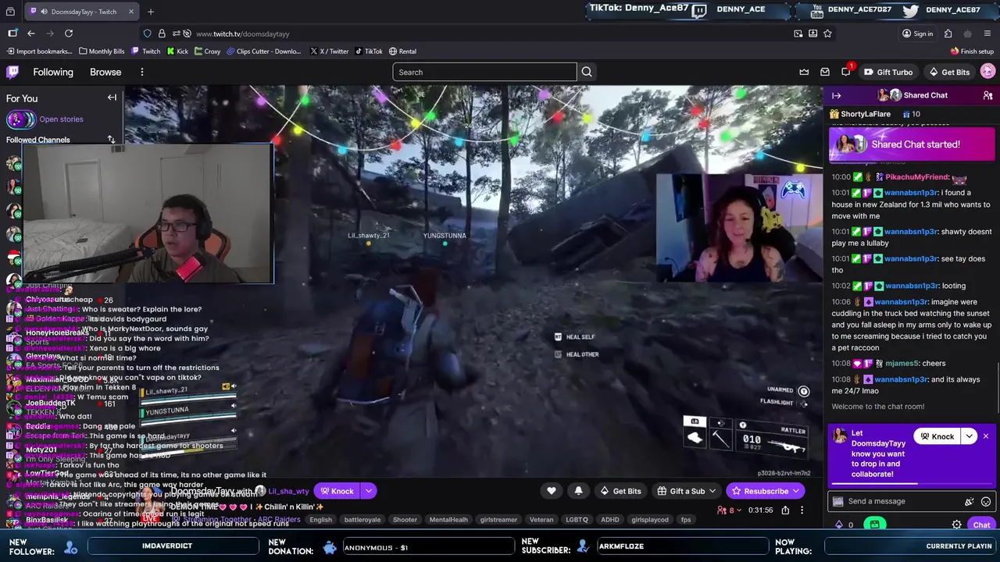Open the stream more options dots
Viewport: 1000px width, 562px height.
click(x=802, y=510)
